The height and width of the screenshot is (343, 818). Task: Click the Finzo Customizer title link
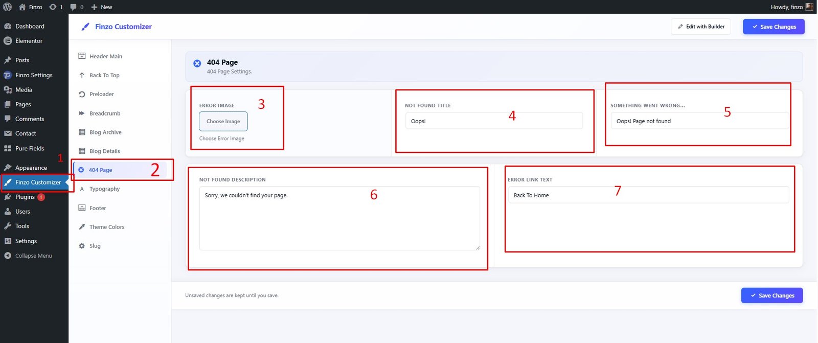point(123,27)
